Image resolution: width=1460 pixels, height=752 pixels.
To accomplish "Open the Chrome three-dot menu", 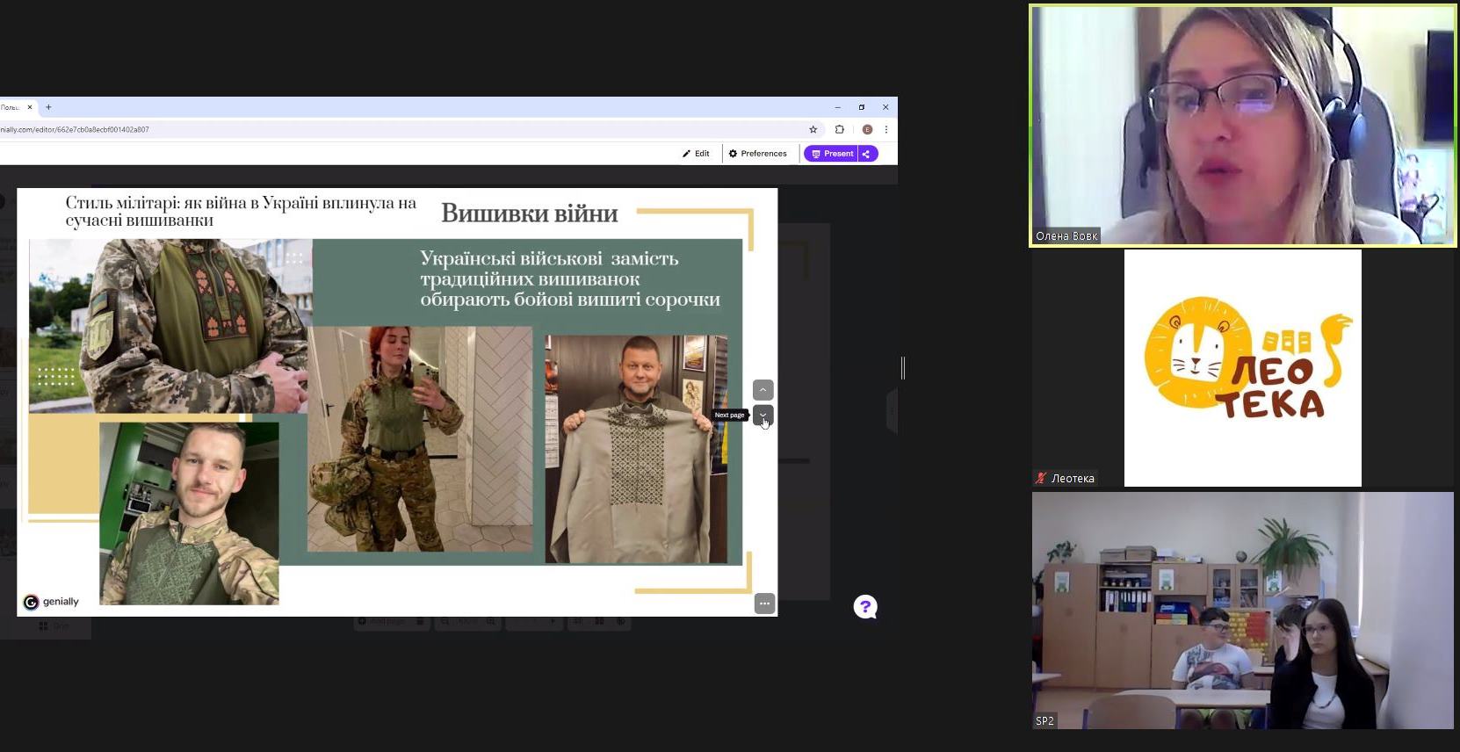I will (x=885, y=129).
